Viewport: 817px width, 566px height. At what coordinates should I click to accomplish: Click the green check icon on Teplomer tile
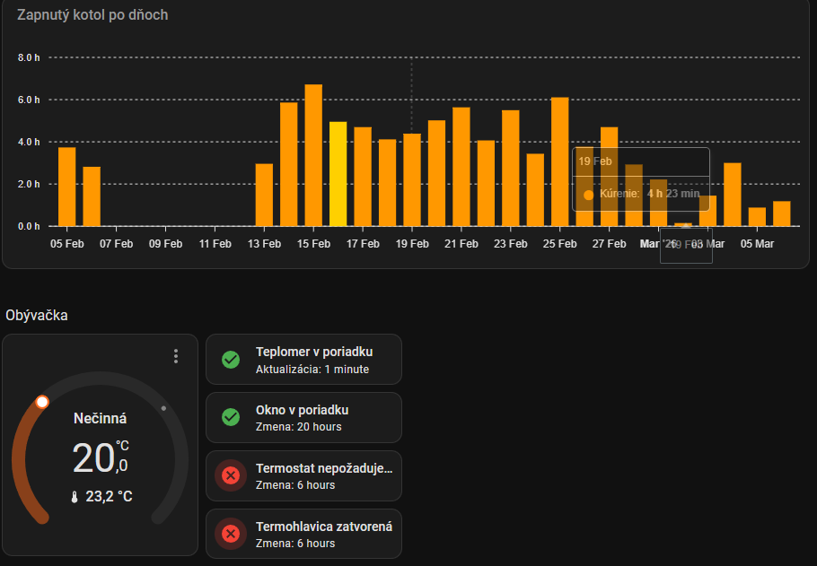click(231, 360)
